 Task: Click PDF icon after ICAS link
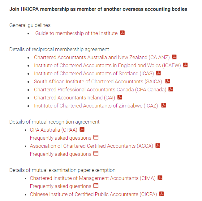158,73
